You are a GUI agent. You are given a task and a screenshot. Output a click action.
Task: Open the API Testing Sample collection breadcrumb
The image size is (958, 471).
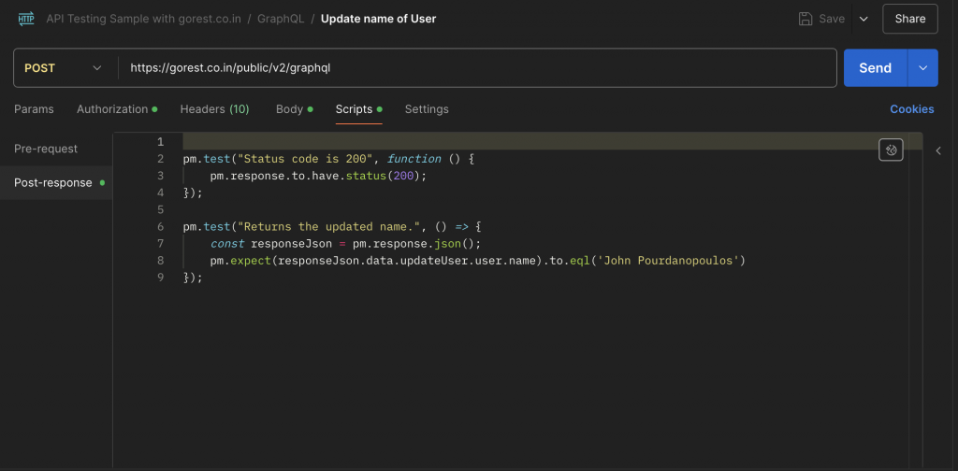click(x=144, y=19)
